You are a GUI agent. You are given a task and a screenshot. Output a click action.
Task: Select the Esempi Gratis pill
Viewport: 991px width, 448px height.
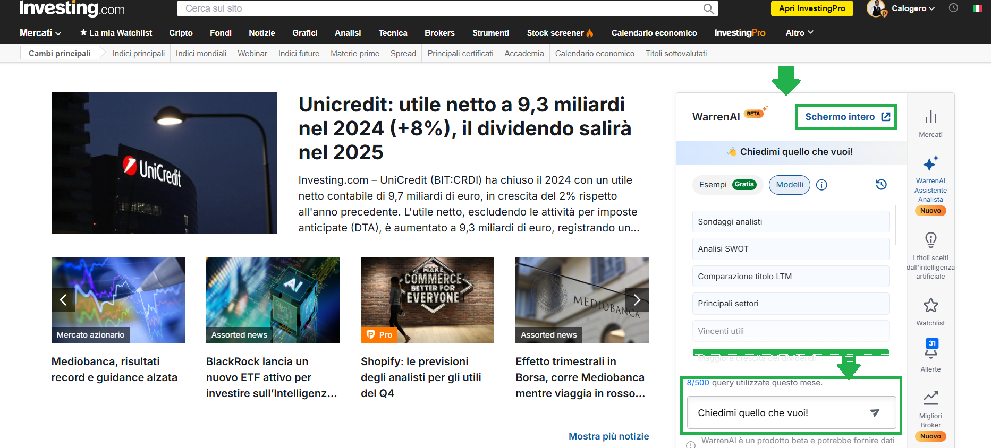727,185
